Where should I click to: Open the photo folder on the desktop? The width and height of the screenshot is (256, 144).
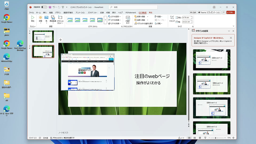pyautogui.click(x=6, y=32)
